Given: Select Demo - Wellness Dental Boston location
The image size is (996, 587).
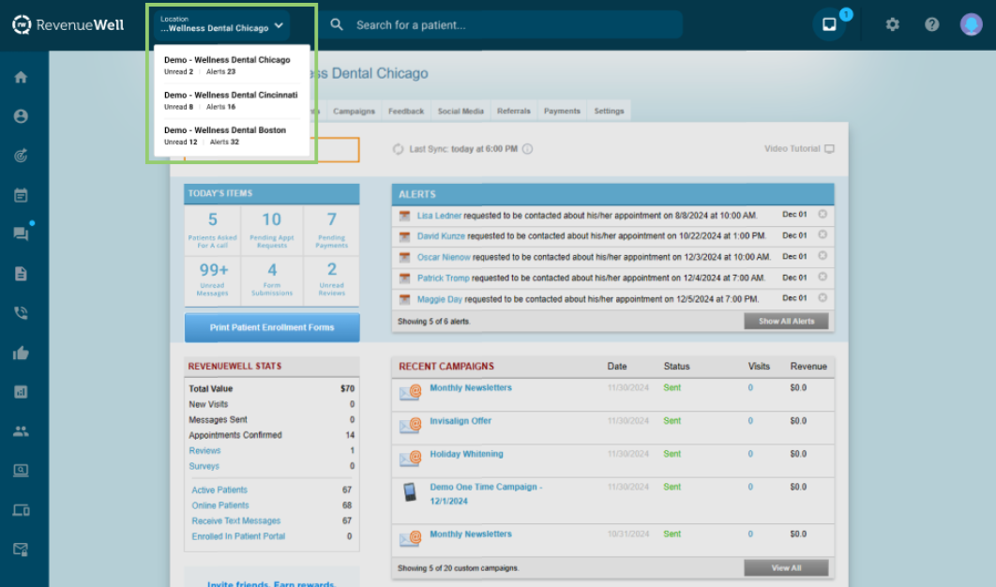Looking at the screenshot, I should coord(232,136).
